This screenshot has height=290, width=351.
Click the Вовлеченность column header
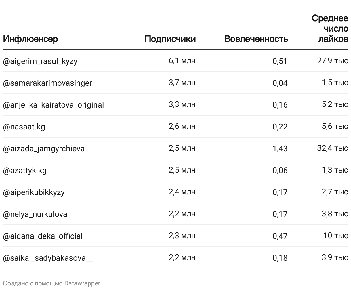[256, 39]
